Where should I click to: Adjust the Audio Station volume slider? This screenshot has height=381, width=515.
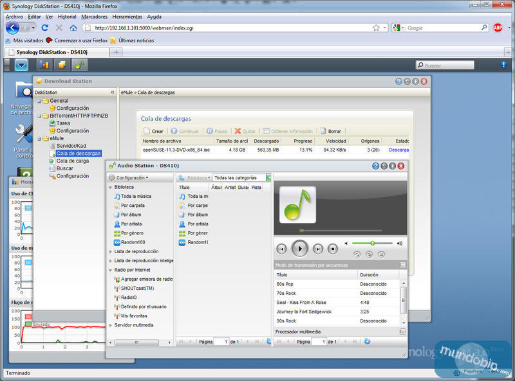(373, 244)
